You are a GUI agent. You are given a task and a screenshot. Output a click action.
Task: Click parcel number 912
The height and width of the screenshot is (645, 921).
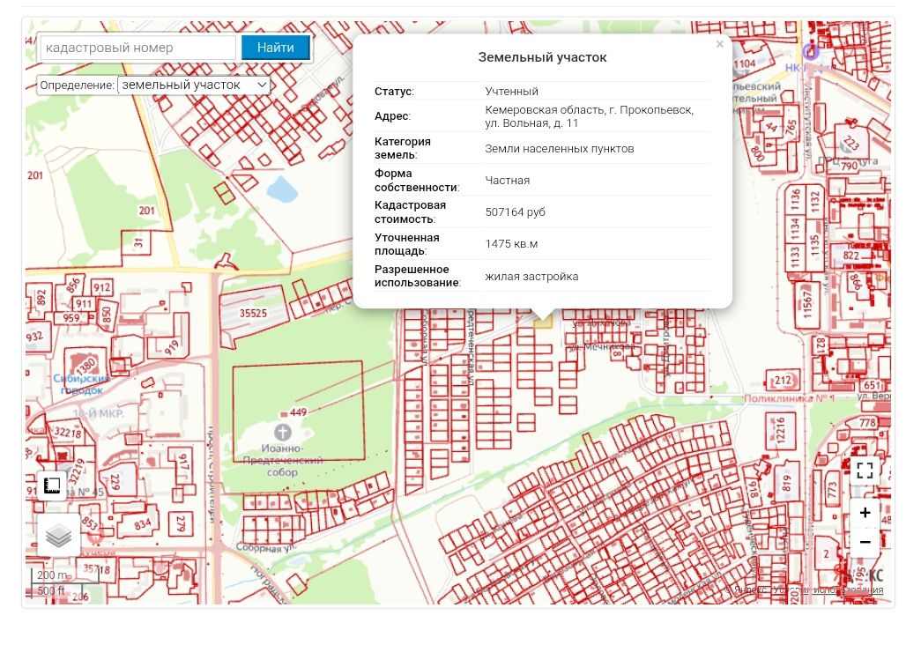(101, 288)
